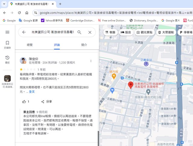193x146 pixels.
Task: Open reviewer 陳俊仰's profile photo
Action: (x=23, y=61)
